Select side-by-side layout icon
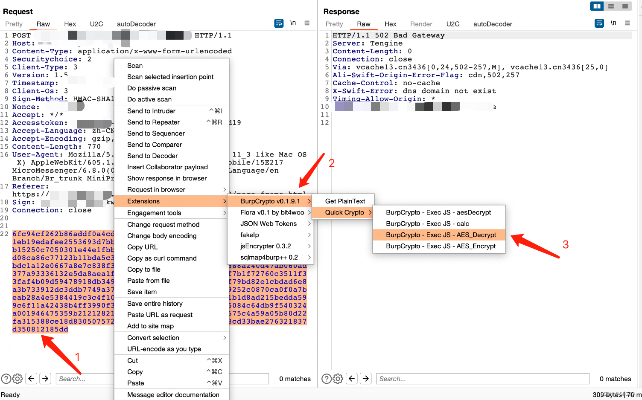 click(x=597, y=6)
